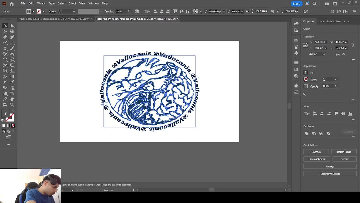Open the Align To dropdown in Properties

pyautogui.click(x=307, y=114)
